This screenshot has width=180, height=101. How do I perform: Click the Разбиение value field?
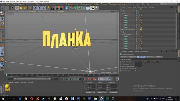(x=139, y=64)
